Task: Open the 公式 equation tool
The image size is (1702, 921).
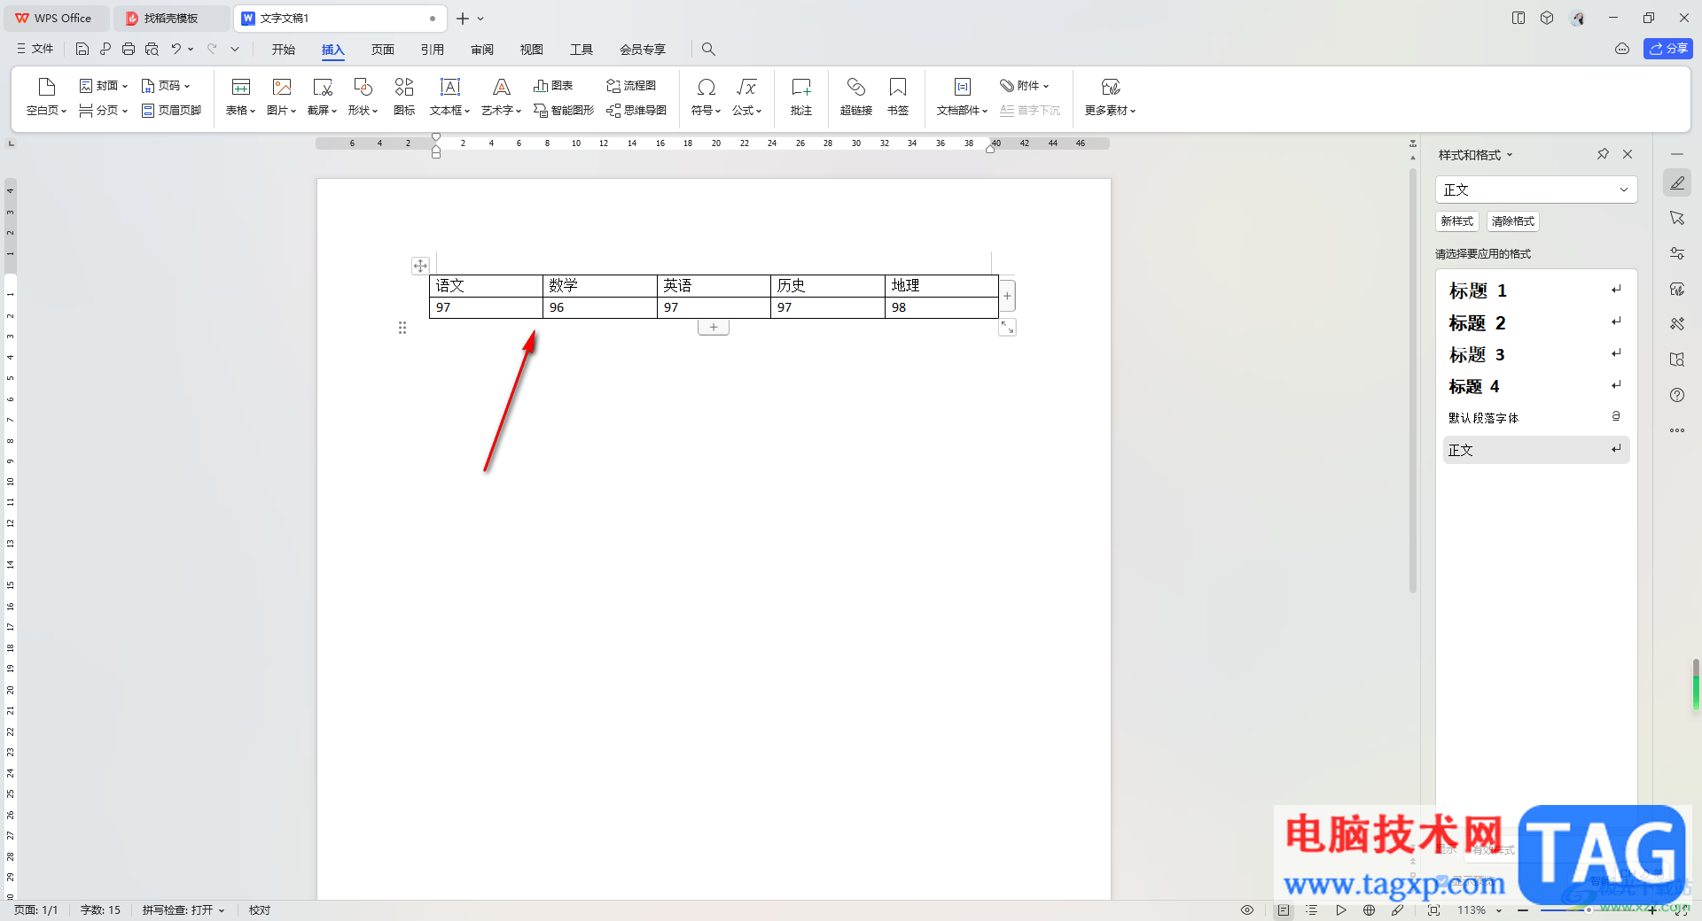Action: 746,96
